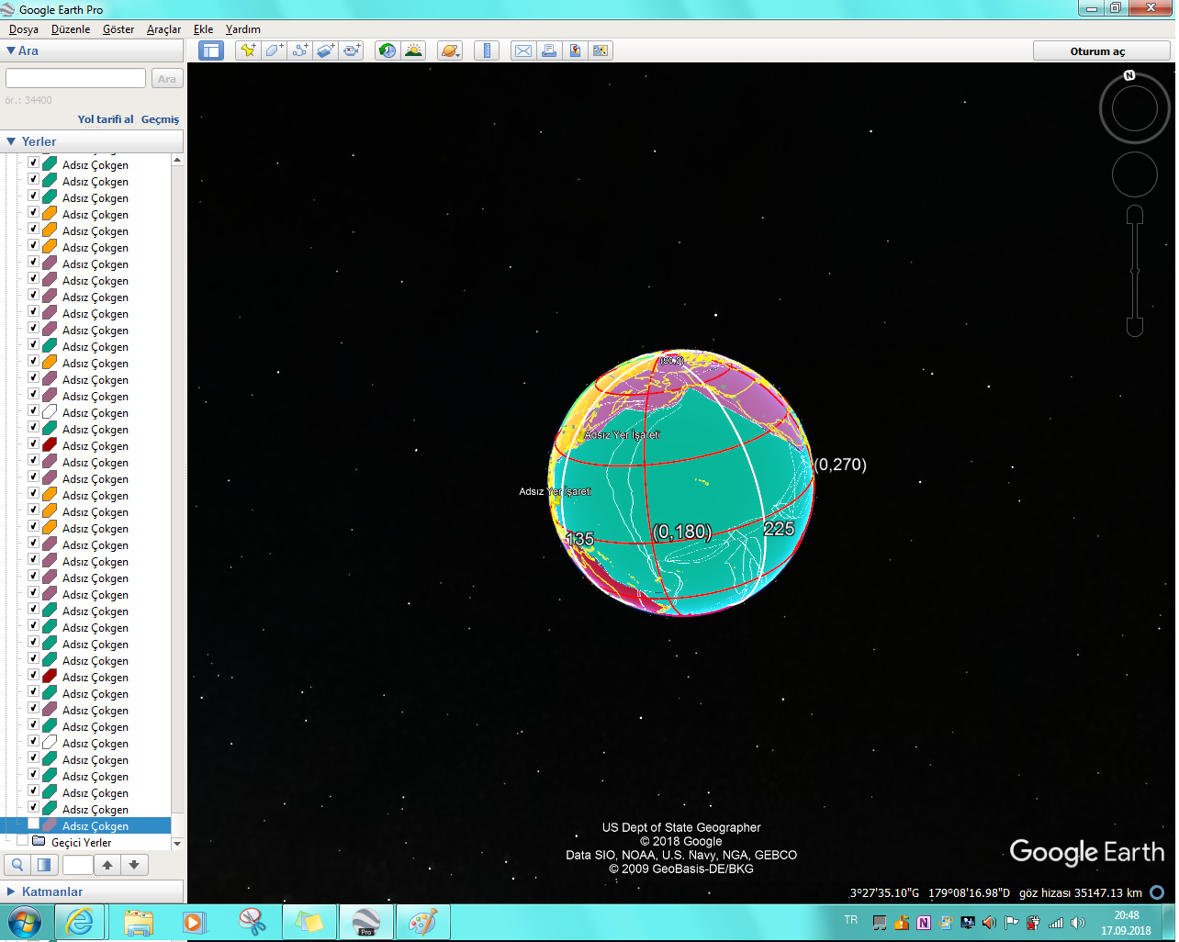
Task: Click View in Google Maps icon
Action: coord(601,50)
